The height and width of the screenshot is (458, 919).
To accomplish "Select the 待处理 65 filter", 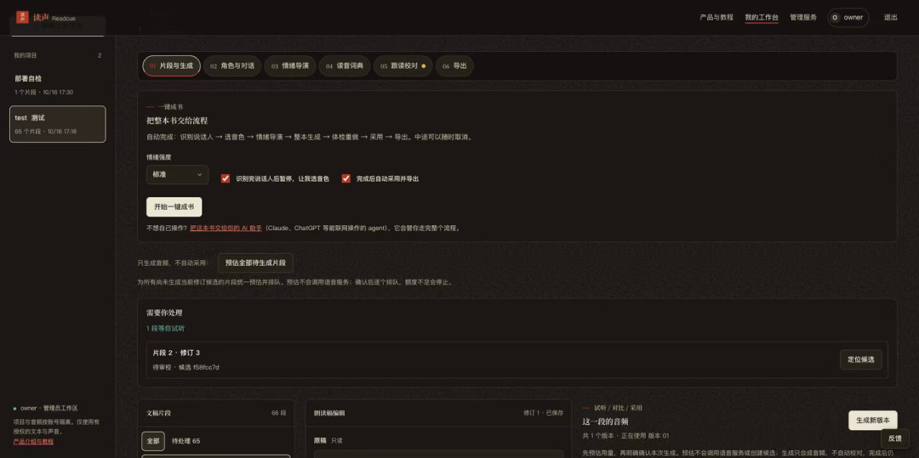I will (186, 441).
